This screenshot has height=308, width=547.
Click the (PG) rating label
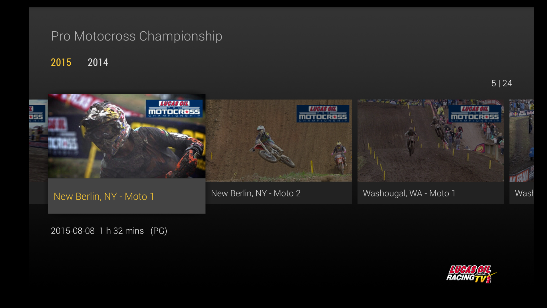159,231
